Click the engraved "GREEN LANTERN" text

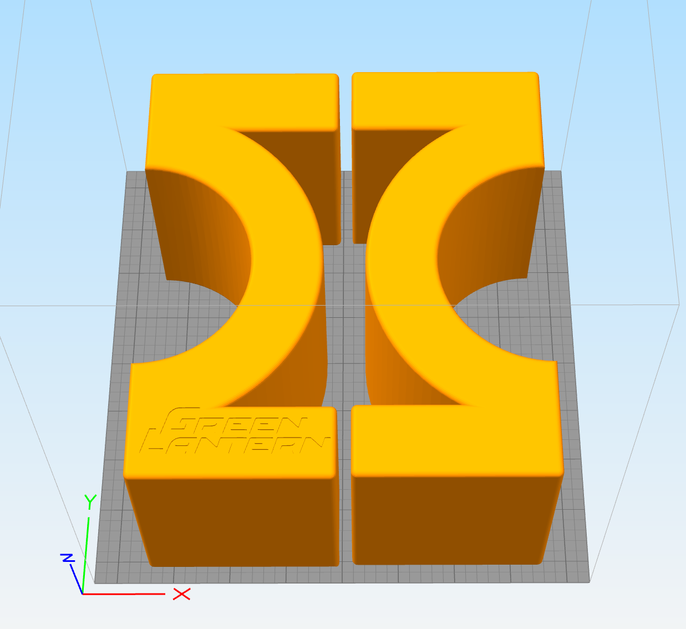(235, 431)
